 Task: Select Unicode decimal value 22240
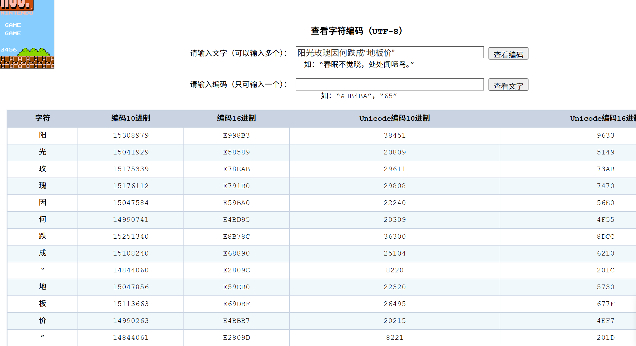coord(394,203)
